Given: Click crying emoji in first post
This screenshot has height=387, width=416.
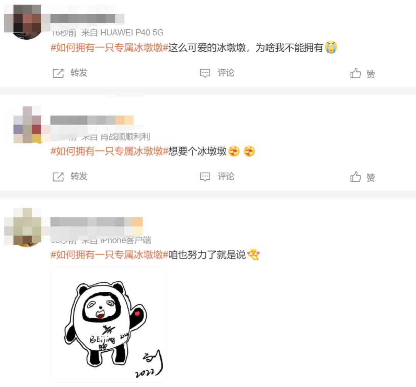Looking at the screenshot, I should (x=331, y=47).
